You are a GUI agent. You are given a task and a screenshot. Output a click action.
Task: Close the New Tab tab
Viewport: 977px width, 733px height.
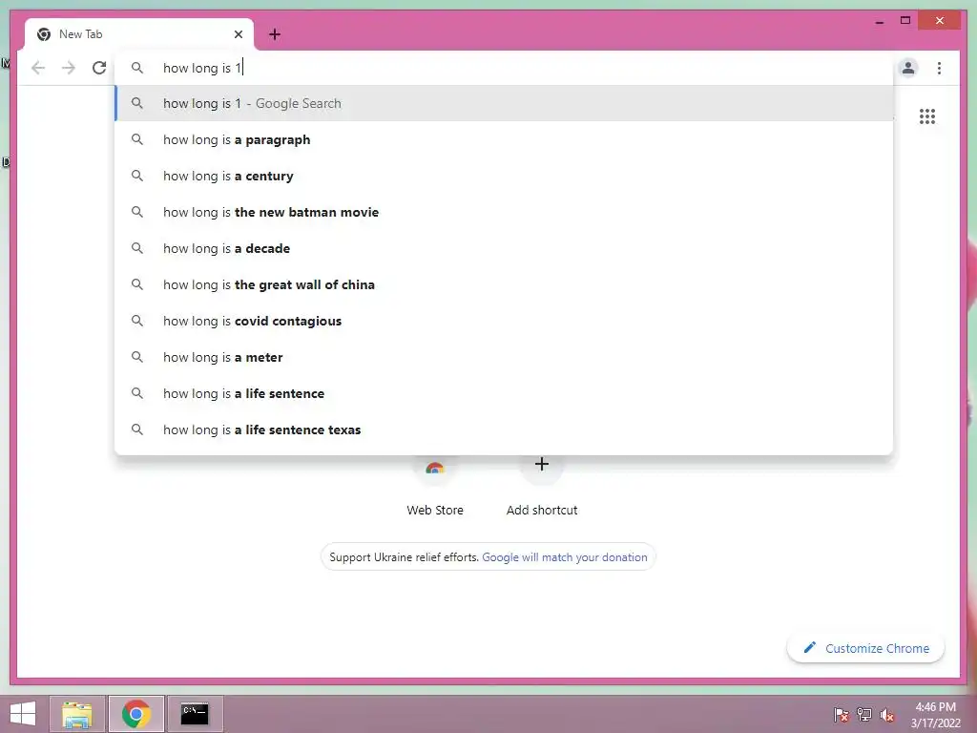point(238,34)
